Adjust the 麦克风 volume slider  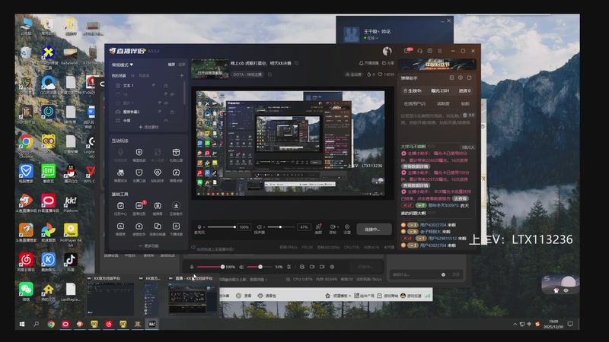(x=222, y=226)
